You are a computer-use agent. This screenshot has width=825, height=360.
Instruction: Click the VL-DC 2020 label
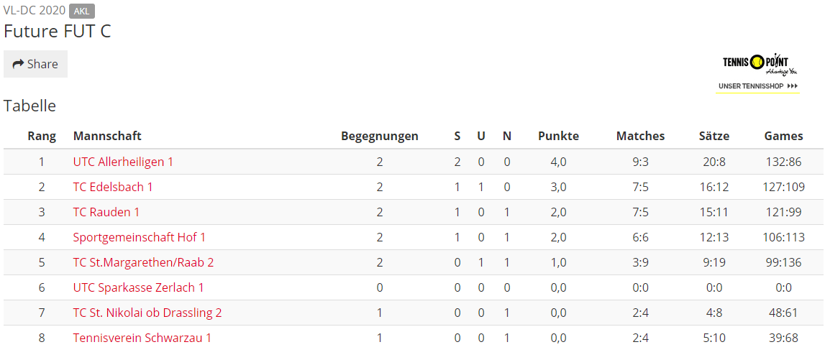(x=35, y=11)
